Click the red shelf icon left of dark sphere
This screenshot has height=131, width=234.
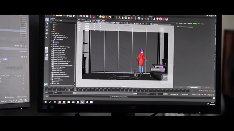click(x=94, y=17)
